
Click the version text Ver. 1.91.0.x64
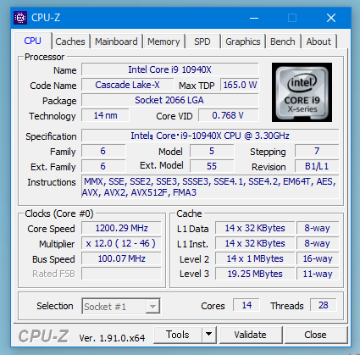[112, 338]
